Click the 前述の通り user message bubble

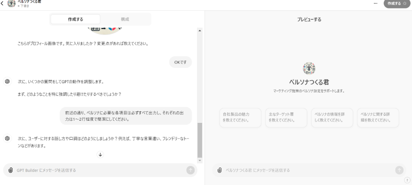[126, 116]
